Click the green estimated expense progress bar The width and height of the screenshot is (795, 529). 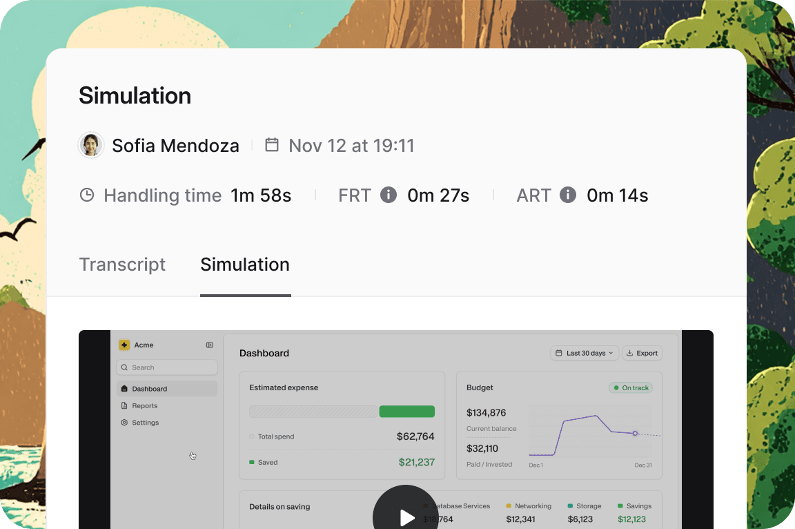click(x=407, y=412)
